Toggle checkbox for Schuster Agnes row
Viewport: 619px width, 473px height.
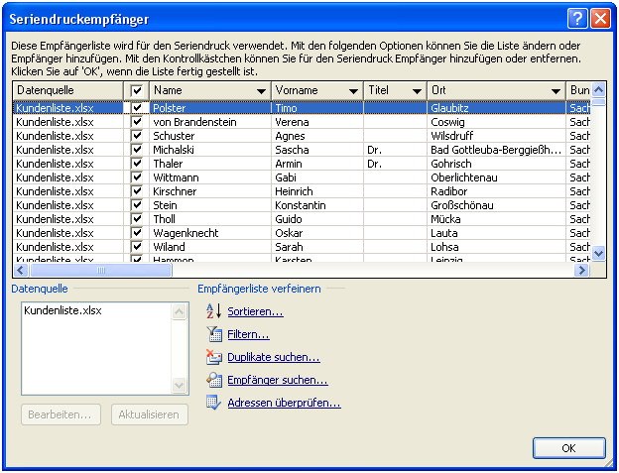137,136
